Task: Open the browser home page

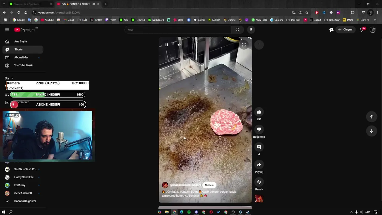Action: (x=26, y=13)
